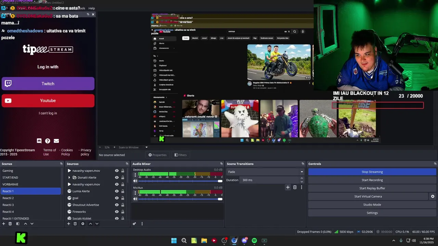This screenshot has width=438, height=246.
Task: Unlock Lumia Alerte source lock
Action: click(x=123, y=191)
